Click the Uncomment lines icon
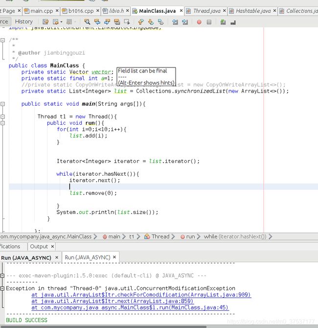Screen dimensions: 318x328 tap(233, 22)
